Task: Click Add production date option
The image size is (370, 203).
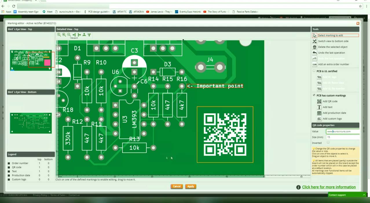Action: 334,113
